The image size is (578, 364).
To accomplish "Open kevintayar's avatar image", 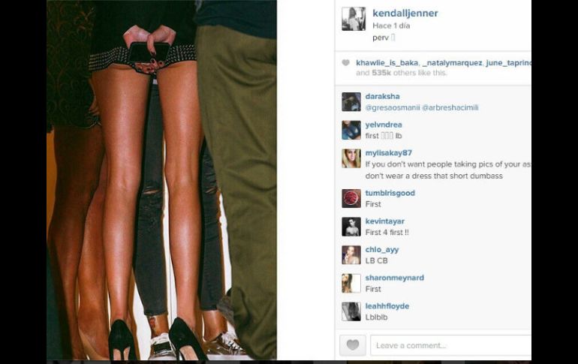I will coord(351,227).
